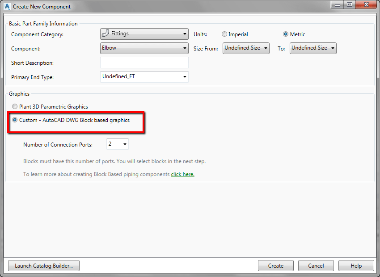Open the Component Elbow dropdown
This screenshot has height=277, width=380.
tap(144, 48)
